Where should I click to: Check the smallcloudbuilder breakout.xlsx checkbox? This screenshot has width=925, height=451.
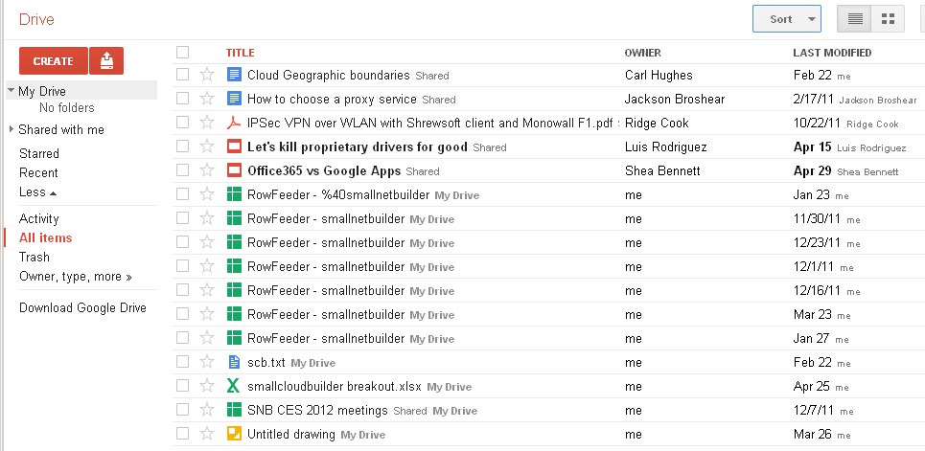pyautogui.click(x=182, y=386)
